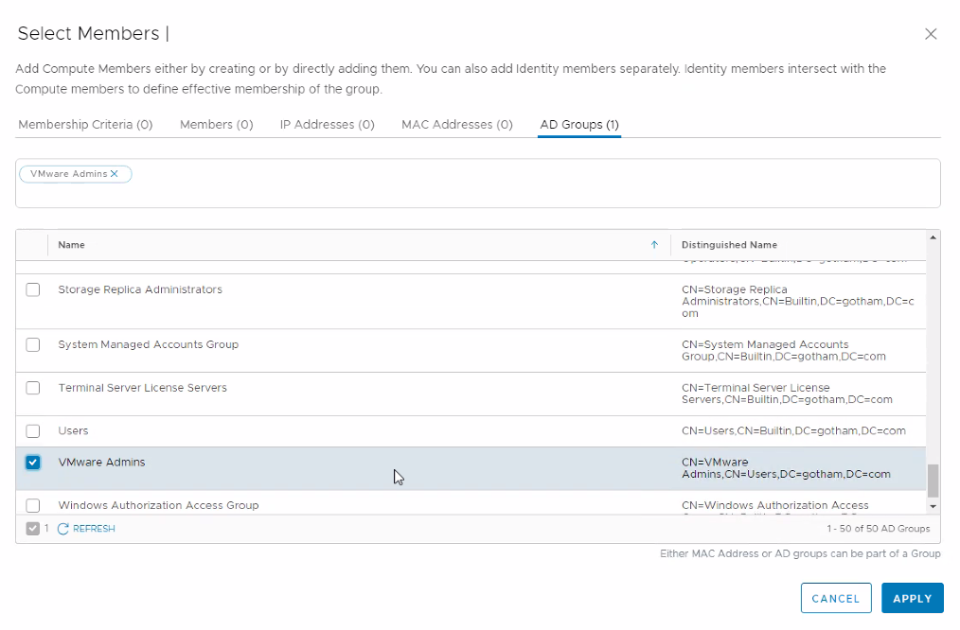Uncheck the VMware Admins checkbox

pyautogui.click(x=33, y=463)
